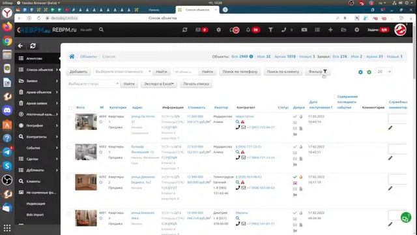
Task: Expand the География sidebar item
Action: (x=57, y=125)
